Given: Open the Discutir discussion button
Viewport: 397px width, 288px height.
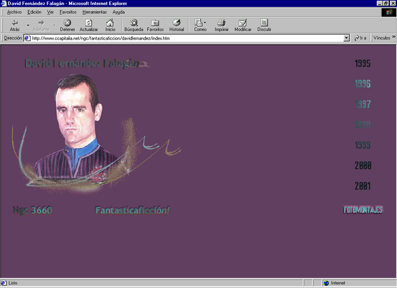Looking at the screenshot, I should point(264,25).
